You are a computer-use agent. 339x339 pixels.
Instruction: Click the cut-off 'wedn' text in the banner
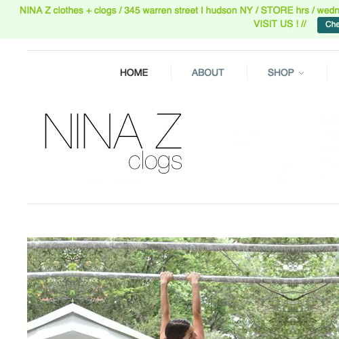[x=328, y=10]
